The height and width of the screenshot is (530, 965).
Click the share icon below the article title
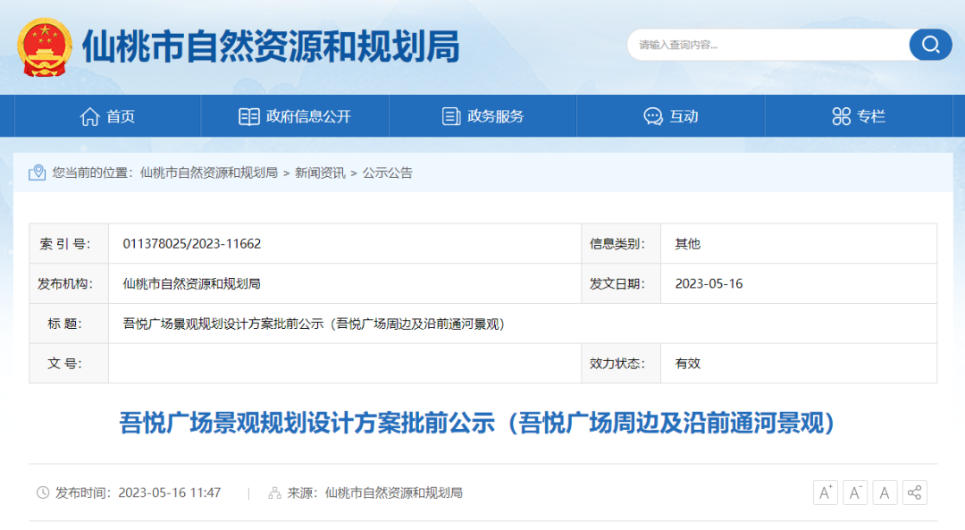click(x=914, y=492)
